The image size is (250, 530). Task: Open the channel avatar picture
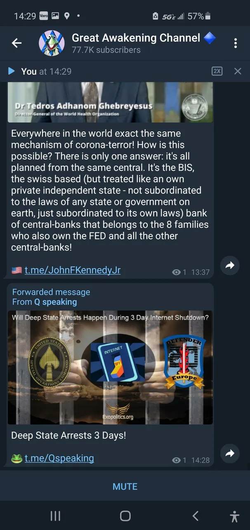click(52, 43)
